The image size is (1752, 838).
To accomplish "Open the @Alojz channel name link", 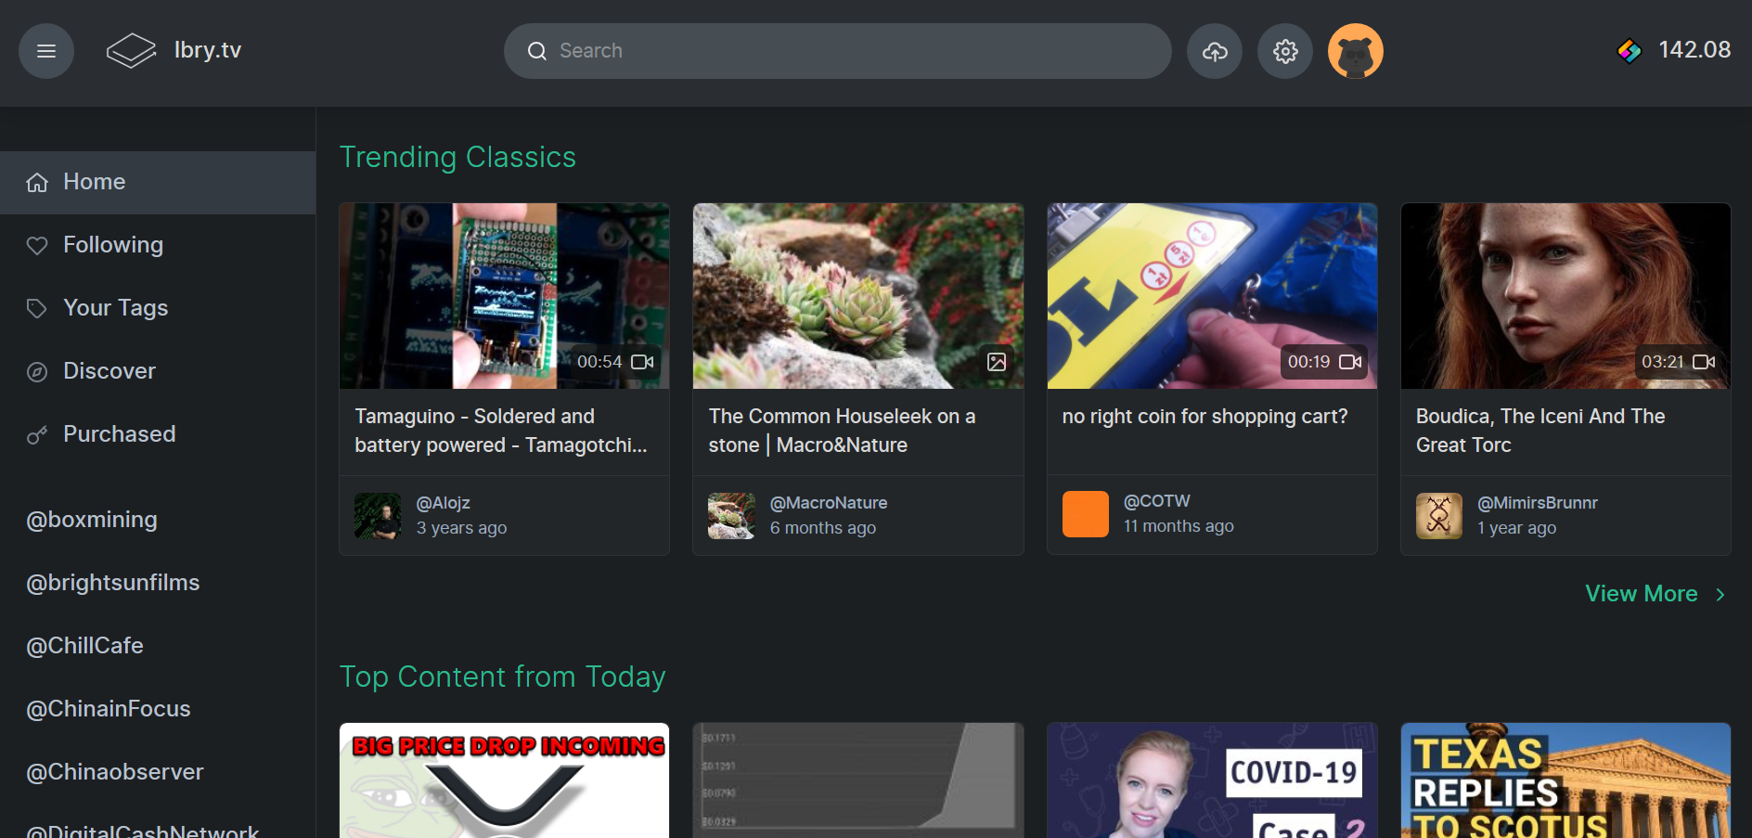I will coord(443,503).
